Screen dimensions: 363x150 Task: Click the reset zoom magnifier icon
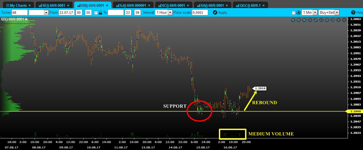pyautogui.click(x=293, y=20)
